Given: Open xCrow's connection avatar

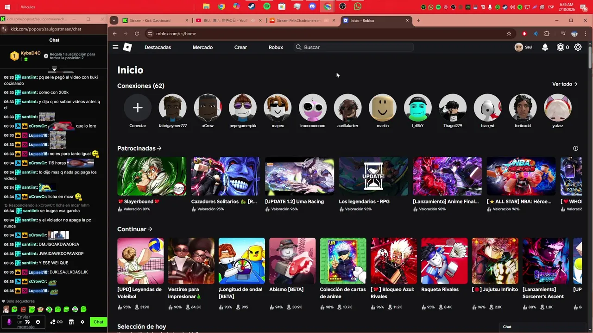Looking at the screenshot, I should [208, 108].
